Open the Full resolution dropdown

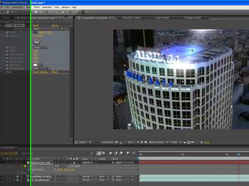[x=133, y=143]
